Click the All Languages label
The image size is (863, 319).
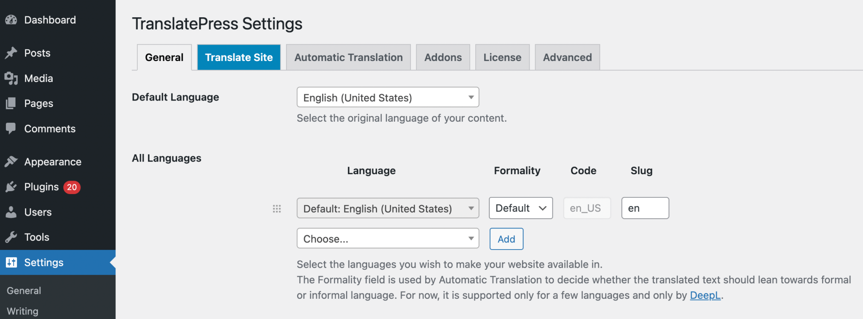(166, 158)
